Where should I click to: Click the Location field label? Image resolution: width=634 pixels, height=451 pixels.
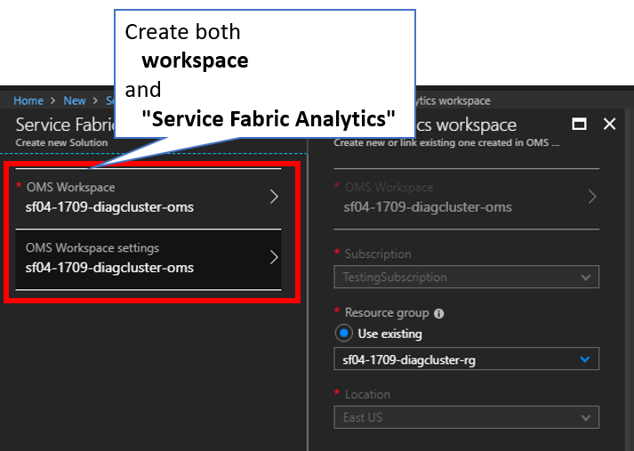[x=367, y=394]
